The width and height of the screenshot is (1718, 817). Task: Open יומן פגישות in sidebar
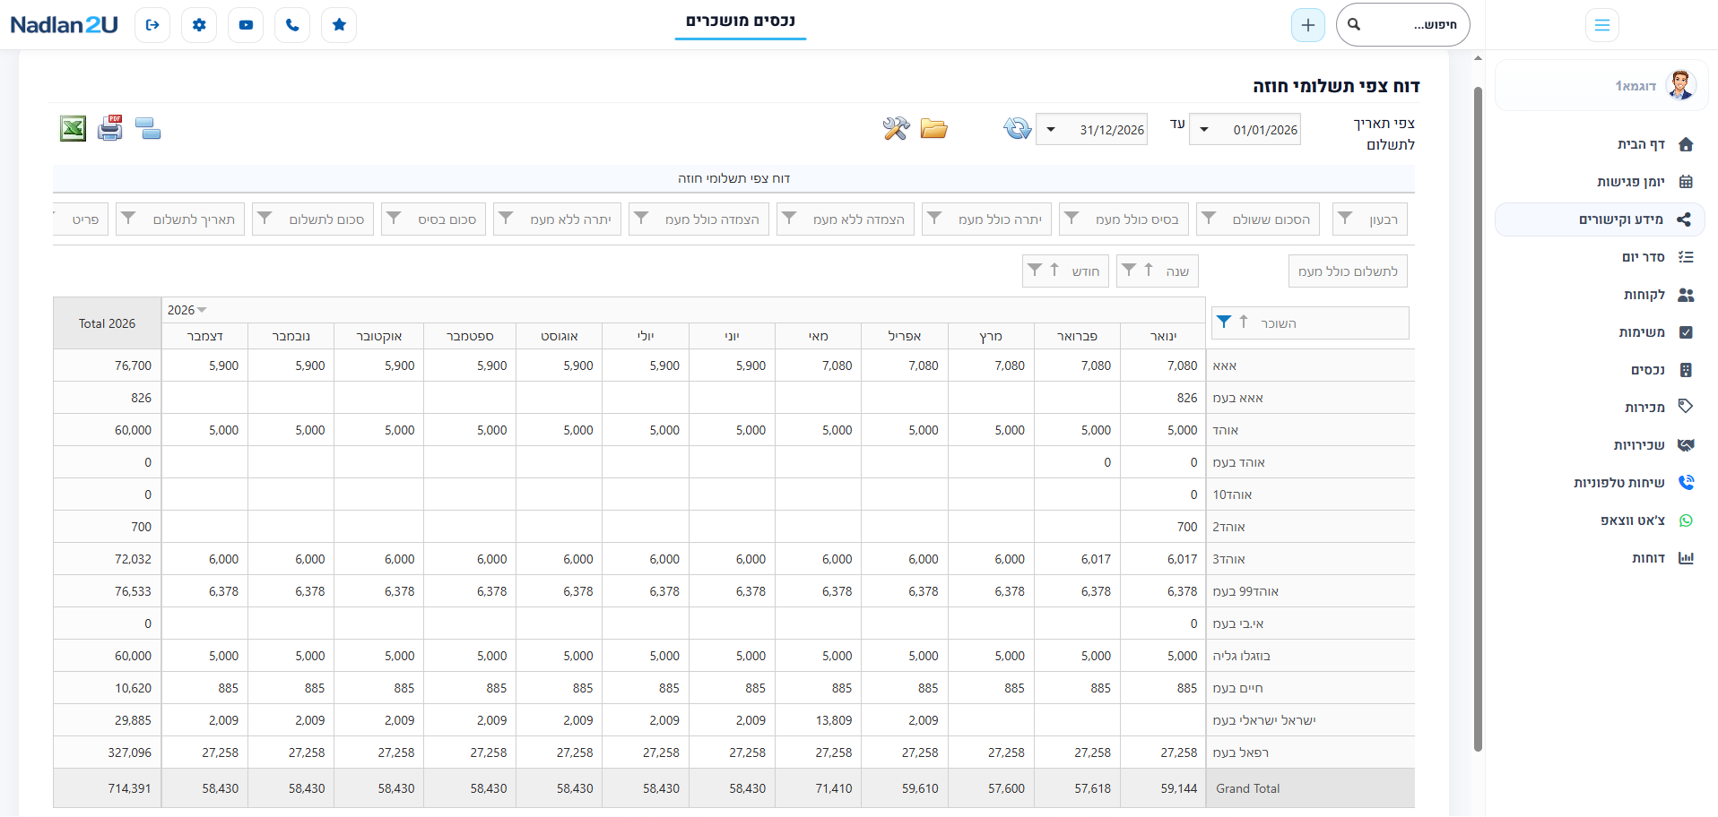(x=1601, y=182)
